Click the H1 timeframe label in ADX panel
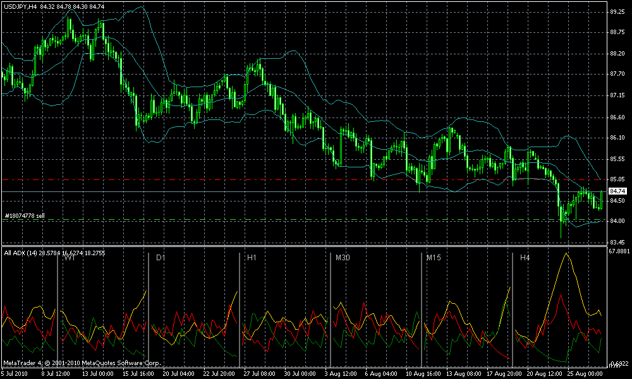The height and width of the screenshot is (379, 632). click(252, 257)
